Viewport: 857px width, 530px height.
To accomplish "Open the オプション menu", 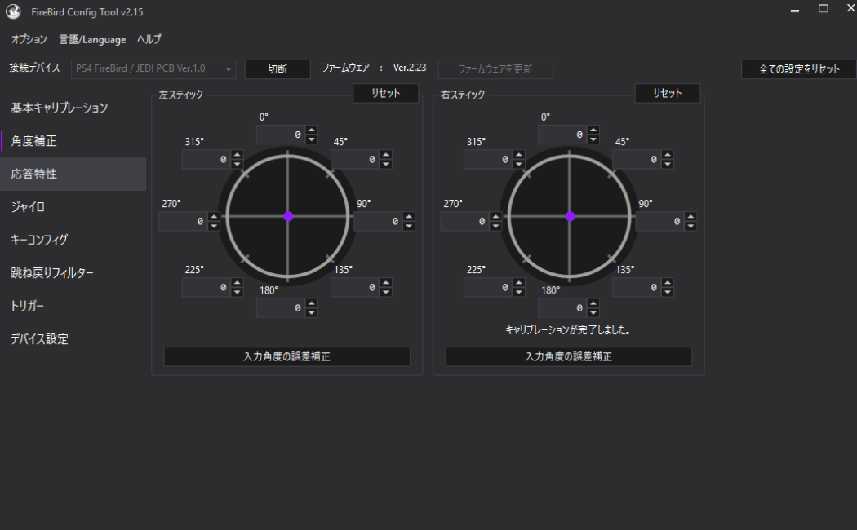I will [x=29, y=39].
